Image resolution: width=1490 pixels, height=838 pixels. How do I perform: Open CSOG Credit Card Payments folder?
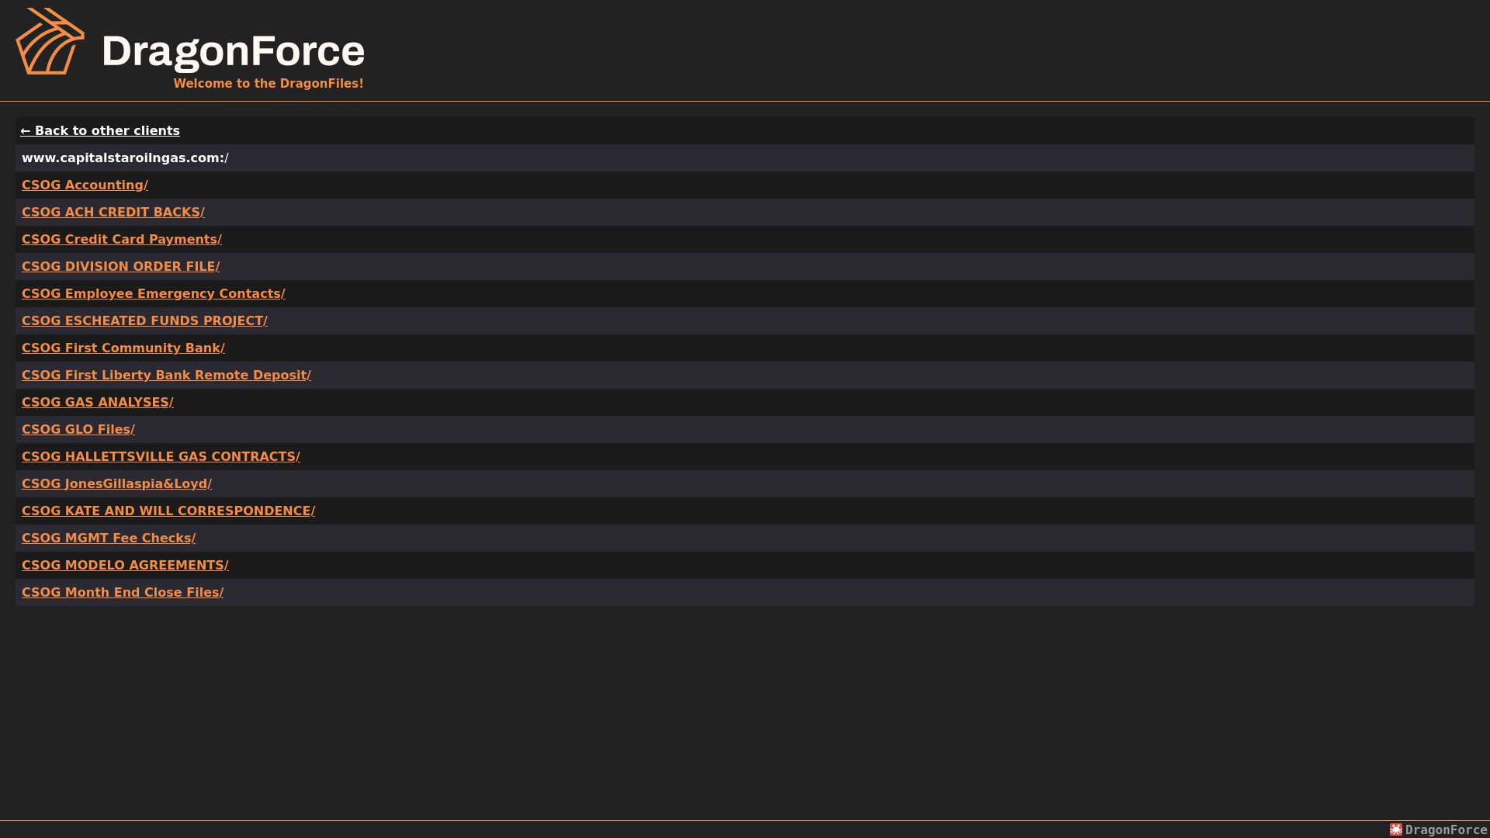122,239
